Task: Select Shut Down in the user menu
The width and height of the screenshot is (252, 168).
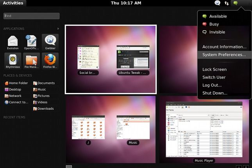Action: [x=214, y=93]
